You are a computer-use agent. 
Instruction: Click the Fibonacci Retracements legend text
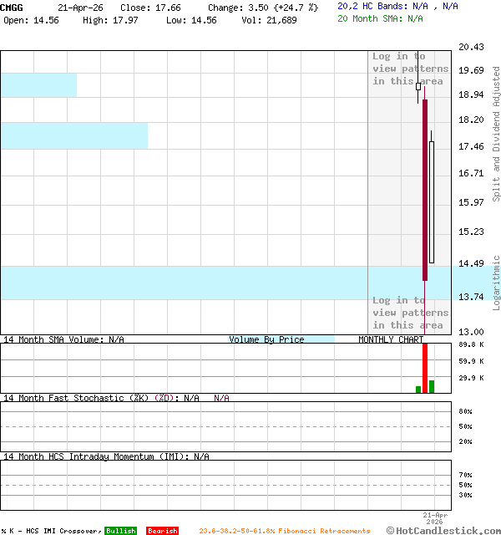point(284,531)
